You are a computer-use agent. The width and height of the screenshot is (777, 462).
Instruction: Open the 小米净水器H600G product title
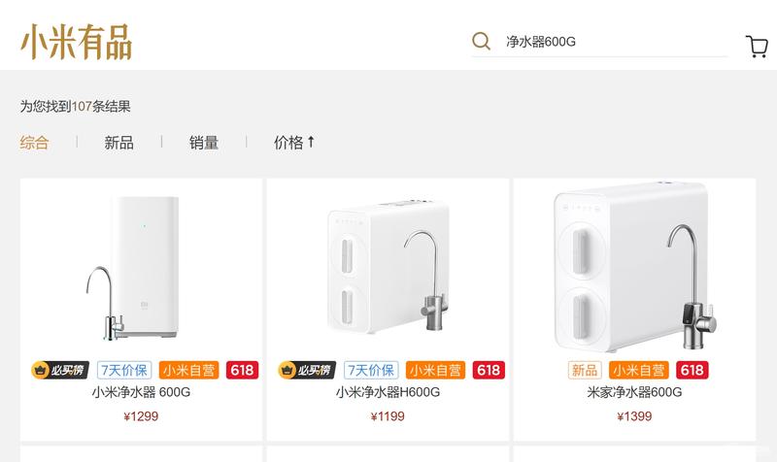[x=388, y=392]
